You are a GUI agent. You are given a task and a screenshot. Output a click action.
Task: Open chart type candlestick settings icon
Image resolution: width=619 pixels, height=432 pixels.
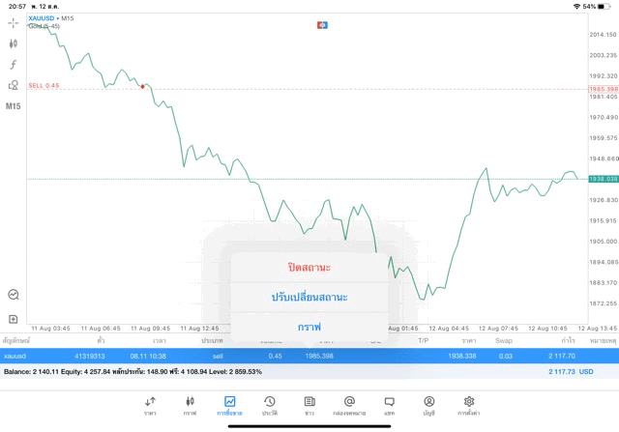coord(14,43)
